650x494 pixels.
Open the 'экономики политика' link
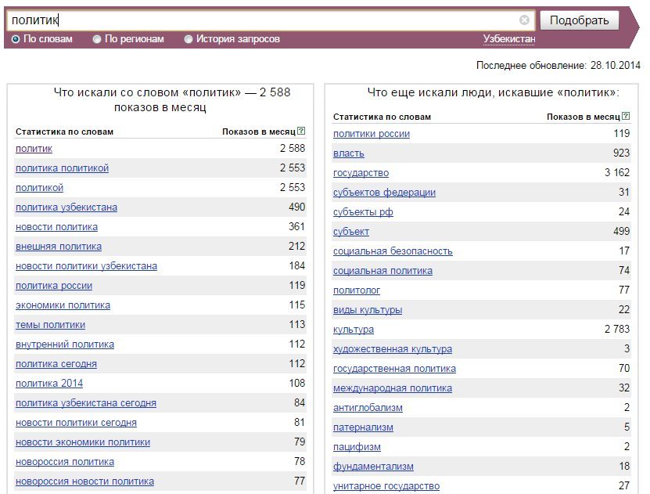pos(63,305)
